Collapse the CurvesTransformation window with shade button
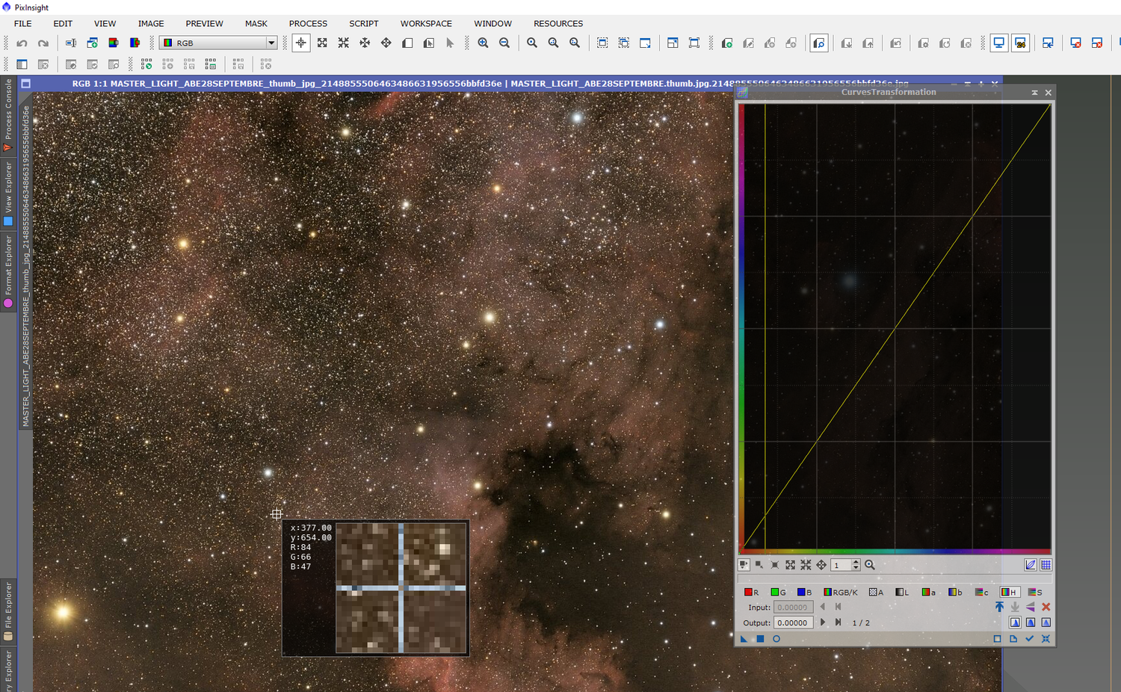1121x692 pixels. [x=1034, y=93]
